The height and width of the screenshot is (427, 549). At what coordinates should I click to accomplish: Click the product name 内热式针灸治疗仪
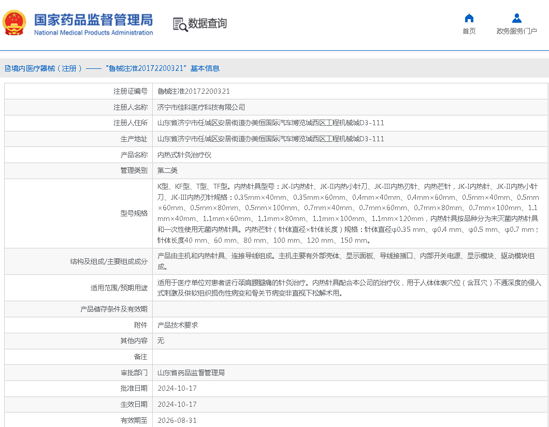[184, 155]
